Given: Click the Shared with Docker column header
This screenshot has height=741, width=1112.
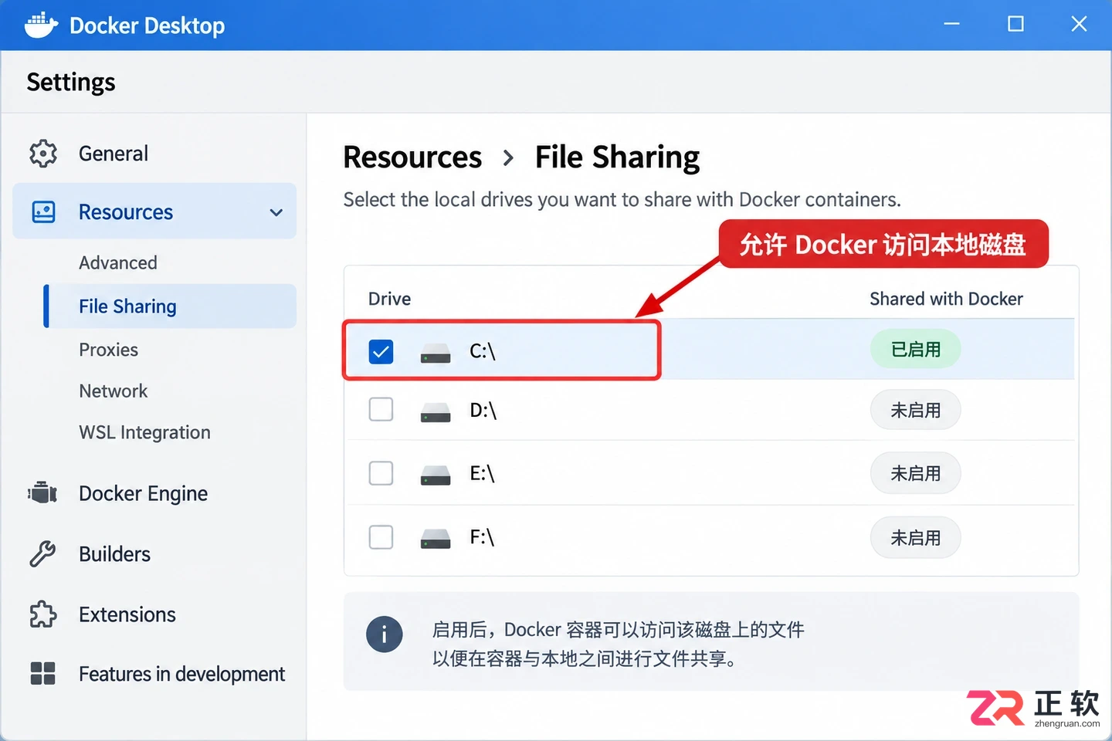Looking at the screenshot, I should click(x=946, y=299).
